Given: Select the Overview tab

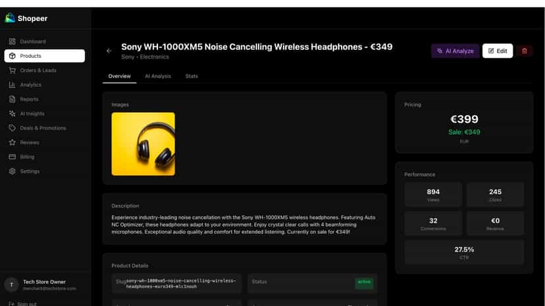Looking at the screenshot, I should pos(119,76).
